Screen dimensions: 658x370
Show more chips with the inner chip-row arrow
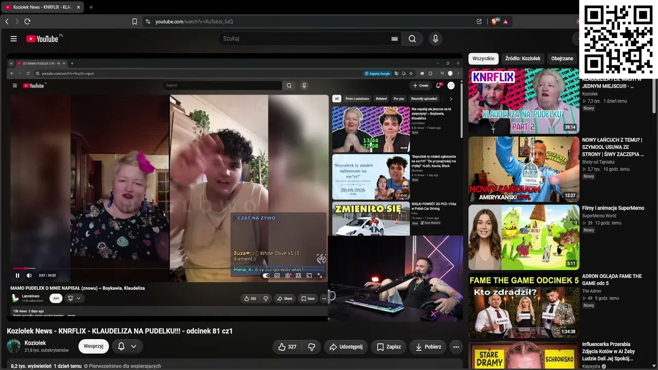(x=451, y=99)
